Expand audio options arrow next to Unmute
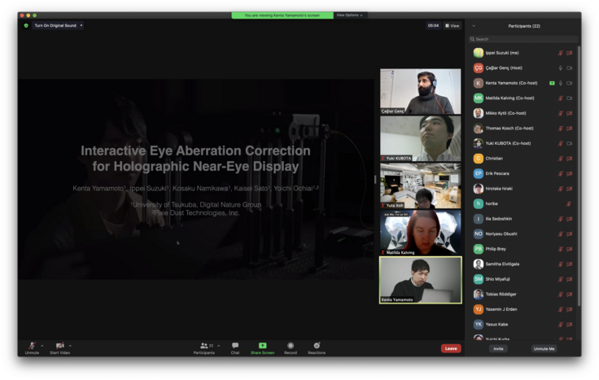This screenshot has height=380, width=599. click(x=42, y=346)
